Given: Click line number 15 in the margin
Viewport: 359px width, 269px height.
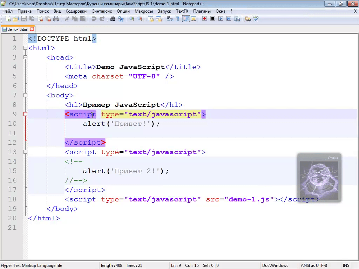Looking at the screenshot, I should point(12,171).
